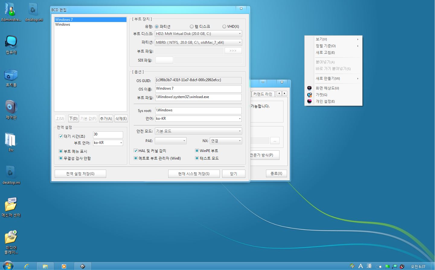Viewport: 435px width, 270px height.
Task: Click the 추가(A) add button
Action: 106,119
